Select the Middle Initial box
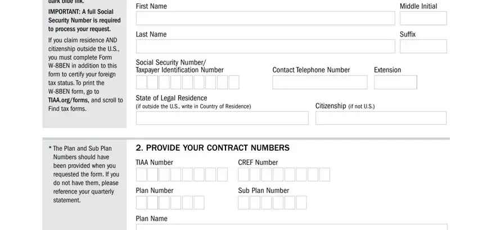Viewport: 478px width, 230px height. [x=423, y=19]
